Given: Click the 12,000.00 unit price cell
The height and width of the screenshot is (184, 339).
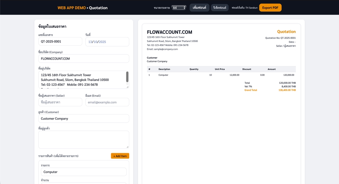Looking at the screenshot, I should (234, 75).
